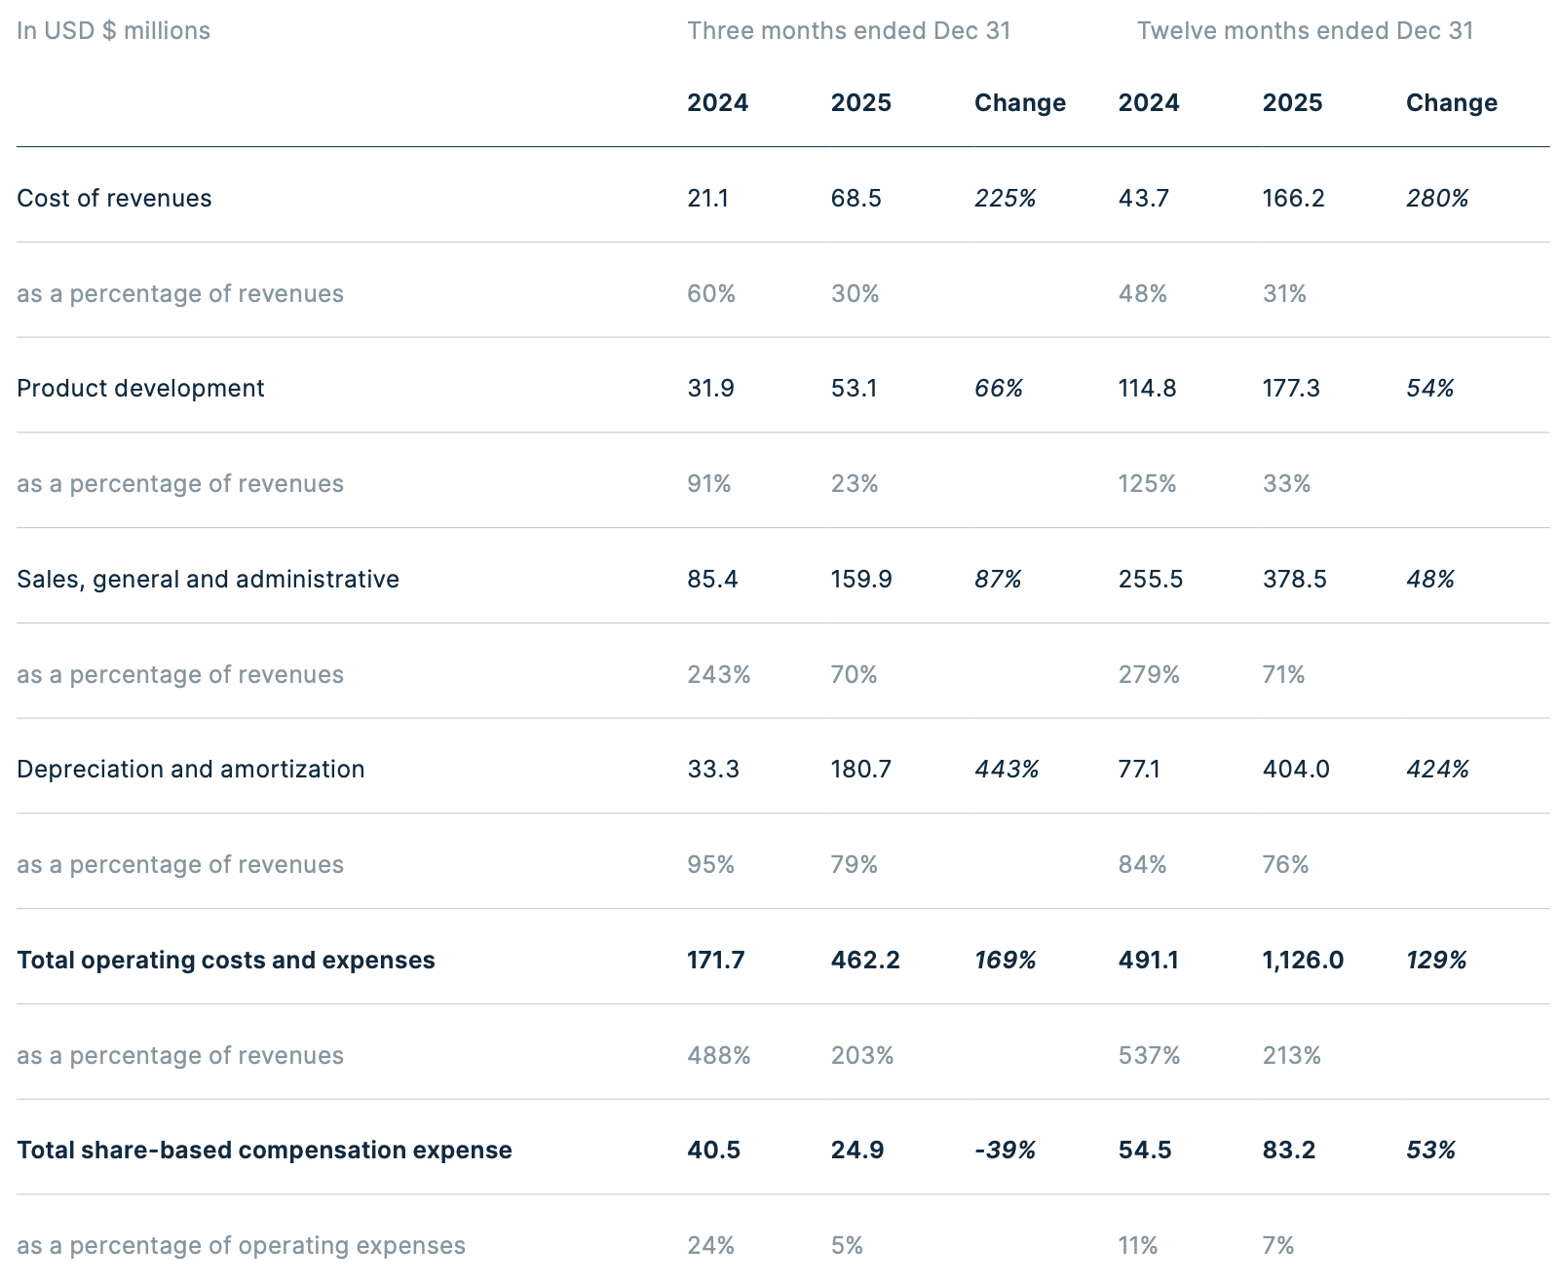Select the 280% cost of revenues change
The height and width of the screenshot is (1284, 1559).
pos(1437,198)
